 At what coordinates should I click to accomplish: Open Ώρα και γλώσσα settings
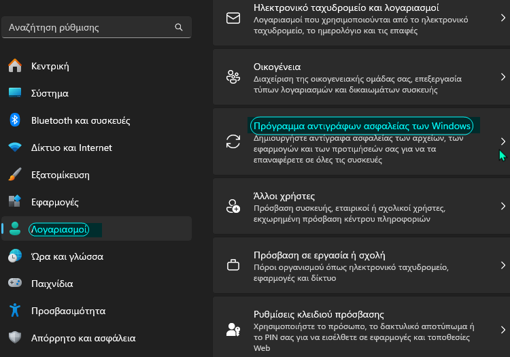[x=97, y=256]
